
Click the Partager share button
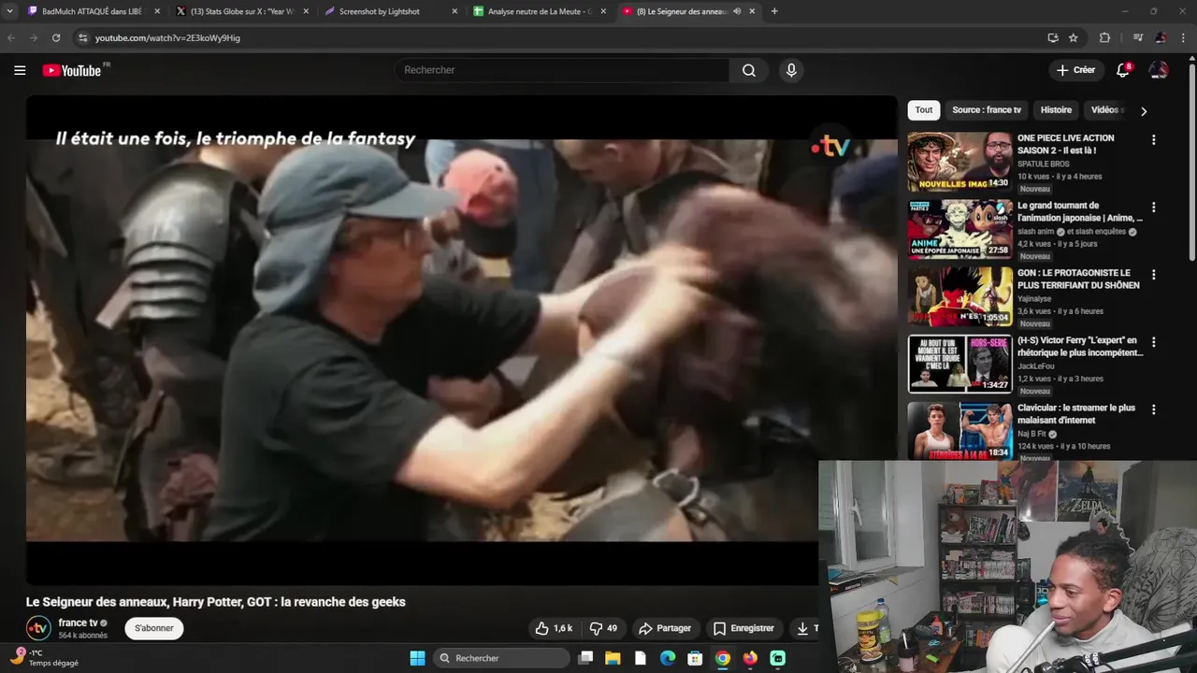(665, 628)
